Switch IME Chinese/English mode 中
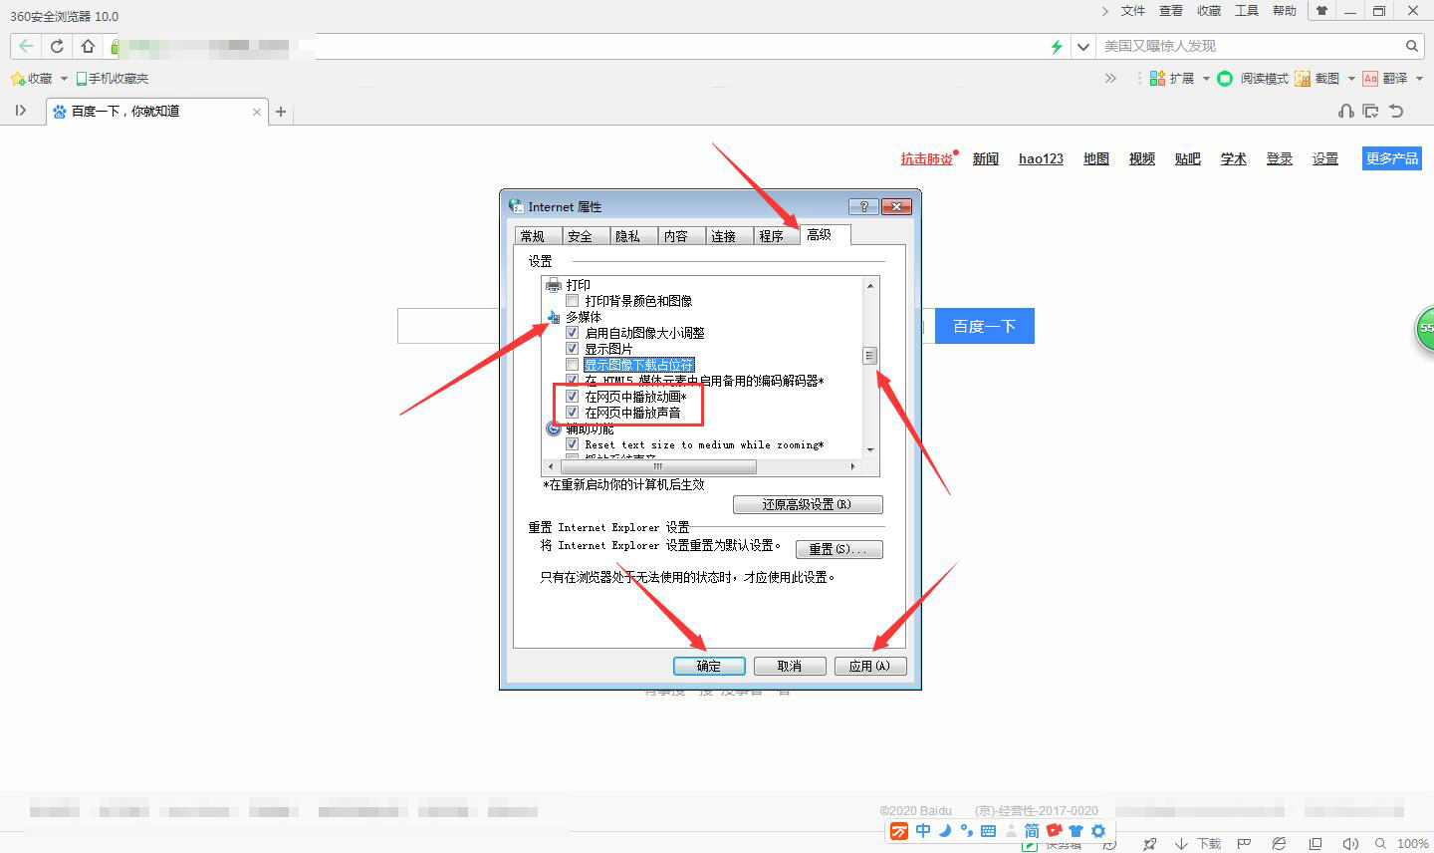The image size is (1434, 853). pos(923,831)
